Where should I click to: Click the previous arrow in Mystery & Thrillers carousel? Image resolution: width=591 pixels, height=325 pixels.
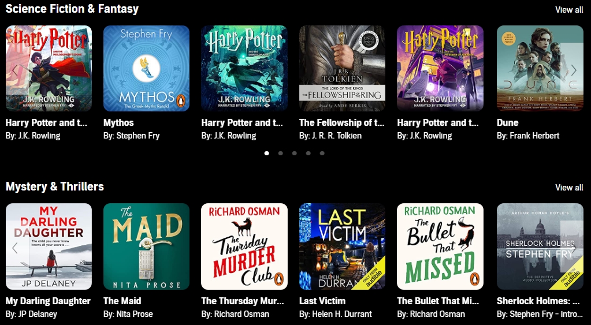pyautogui.click(x=14, y=248)
